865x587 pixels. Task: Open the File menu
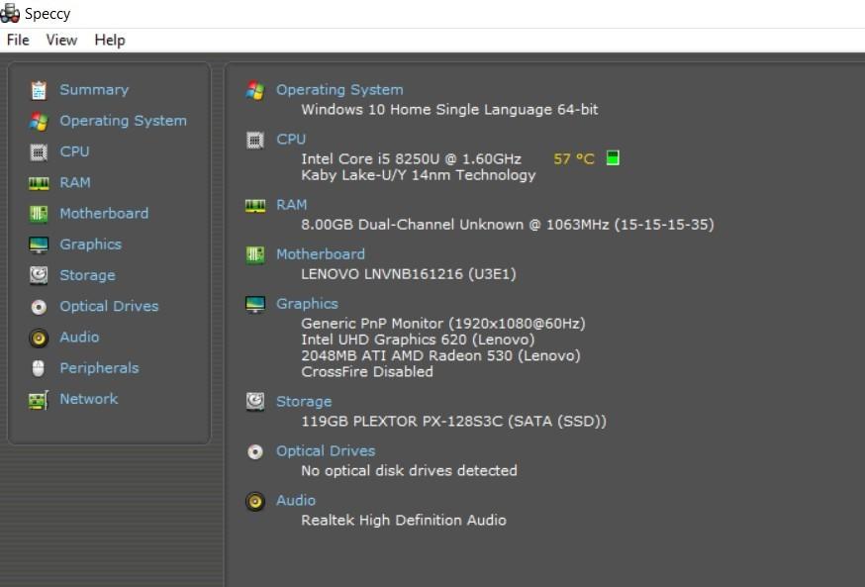pos(18,41)
